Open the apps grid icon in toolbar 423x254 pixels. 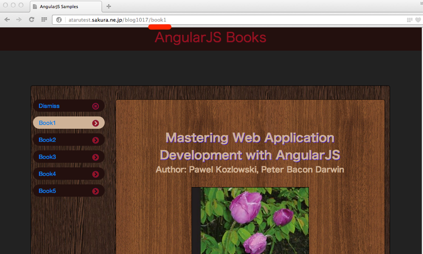coord(44,20)
